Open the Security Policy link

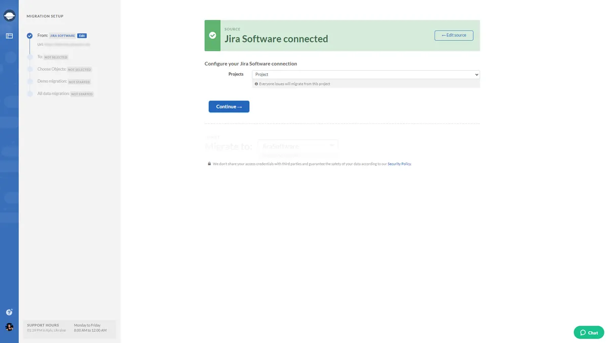coord(399,164)
